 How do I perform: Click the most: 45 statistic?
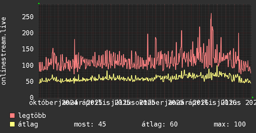90,124
